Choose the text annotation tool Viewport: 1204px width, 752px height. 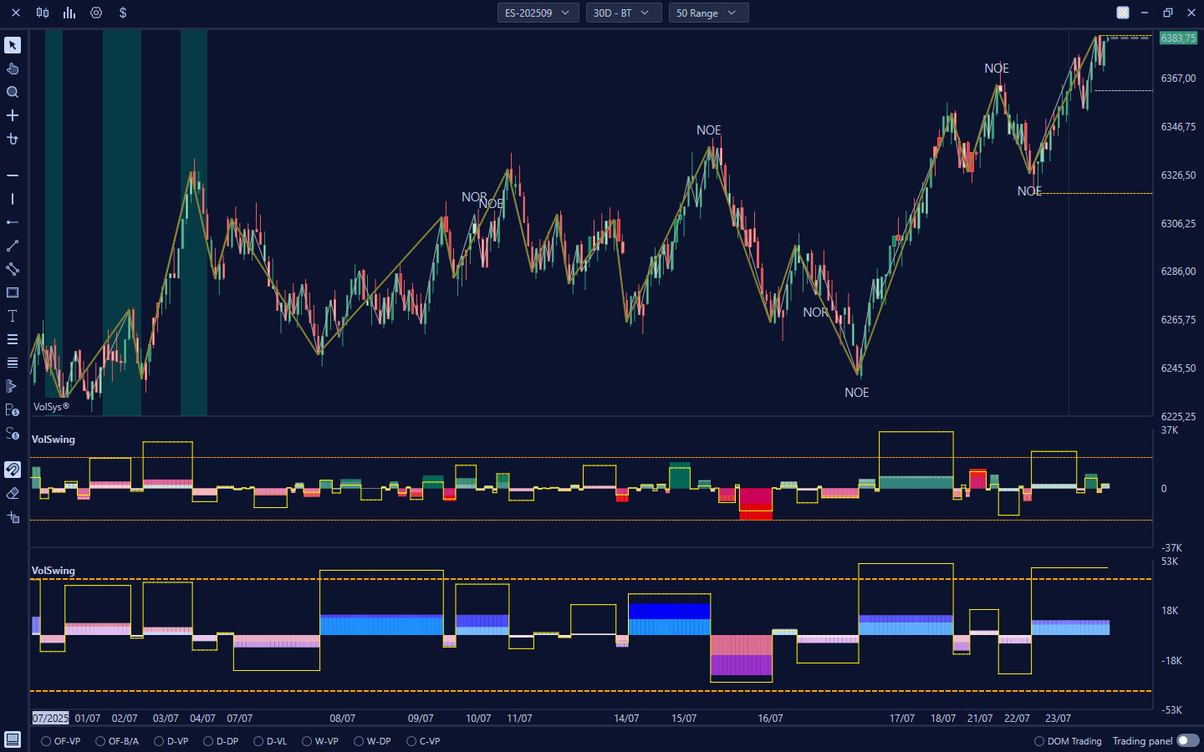13,316
